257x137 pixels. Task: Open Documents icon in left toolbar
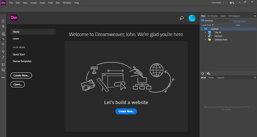coord(3,21)
